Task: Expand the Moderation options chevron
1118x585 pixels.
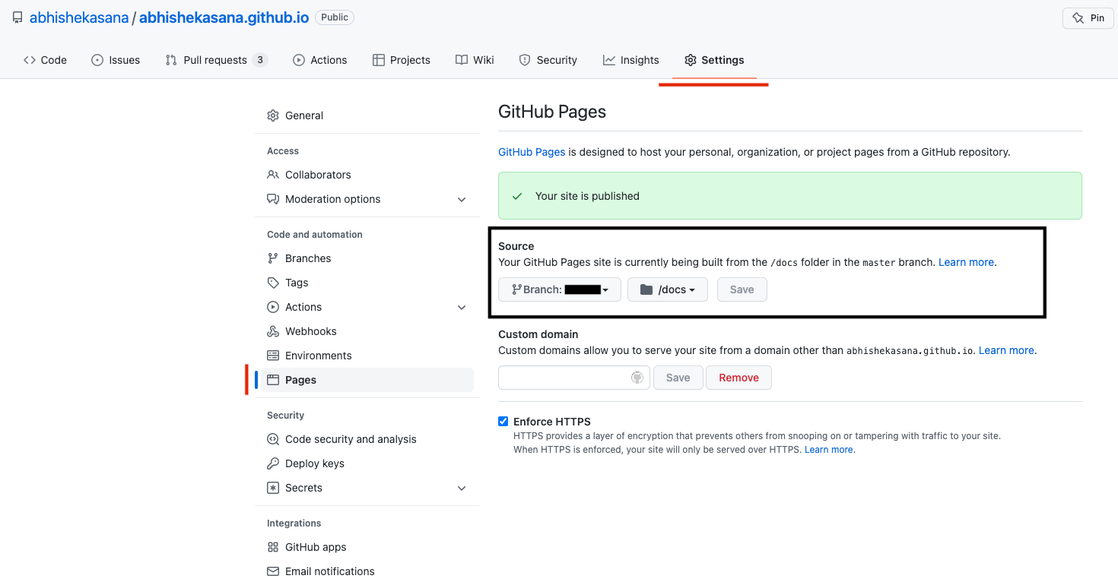Action: 462,199
